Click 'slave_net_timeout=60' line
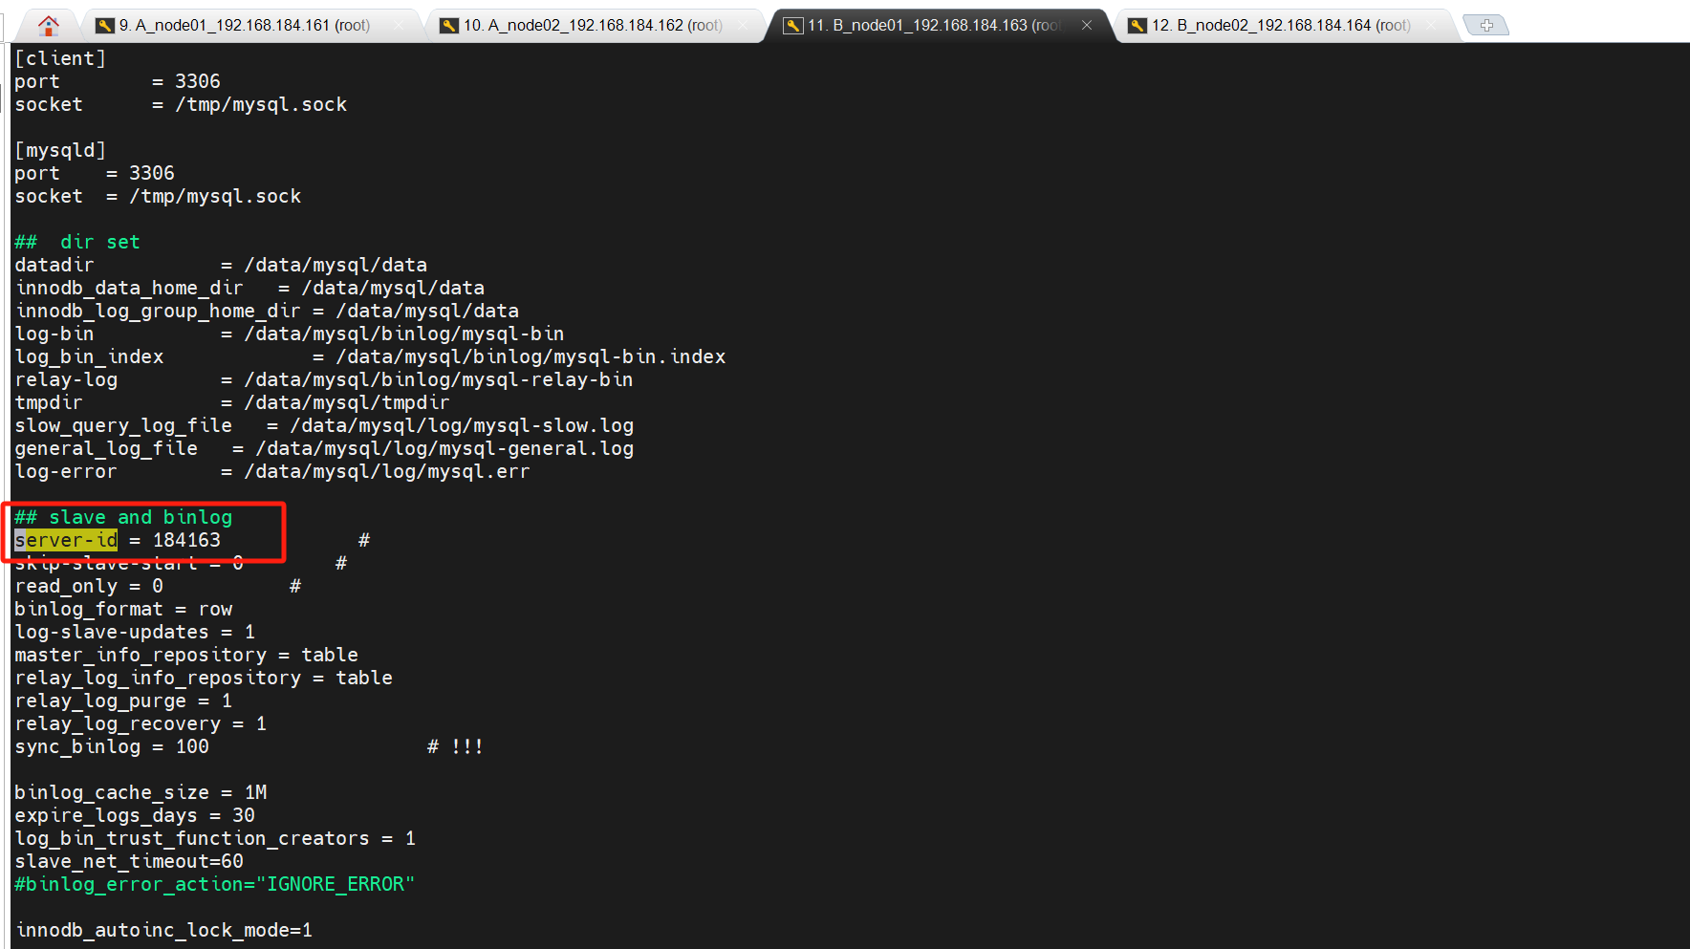Viewport: 1690px width, 949px height. [129, 861]
